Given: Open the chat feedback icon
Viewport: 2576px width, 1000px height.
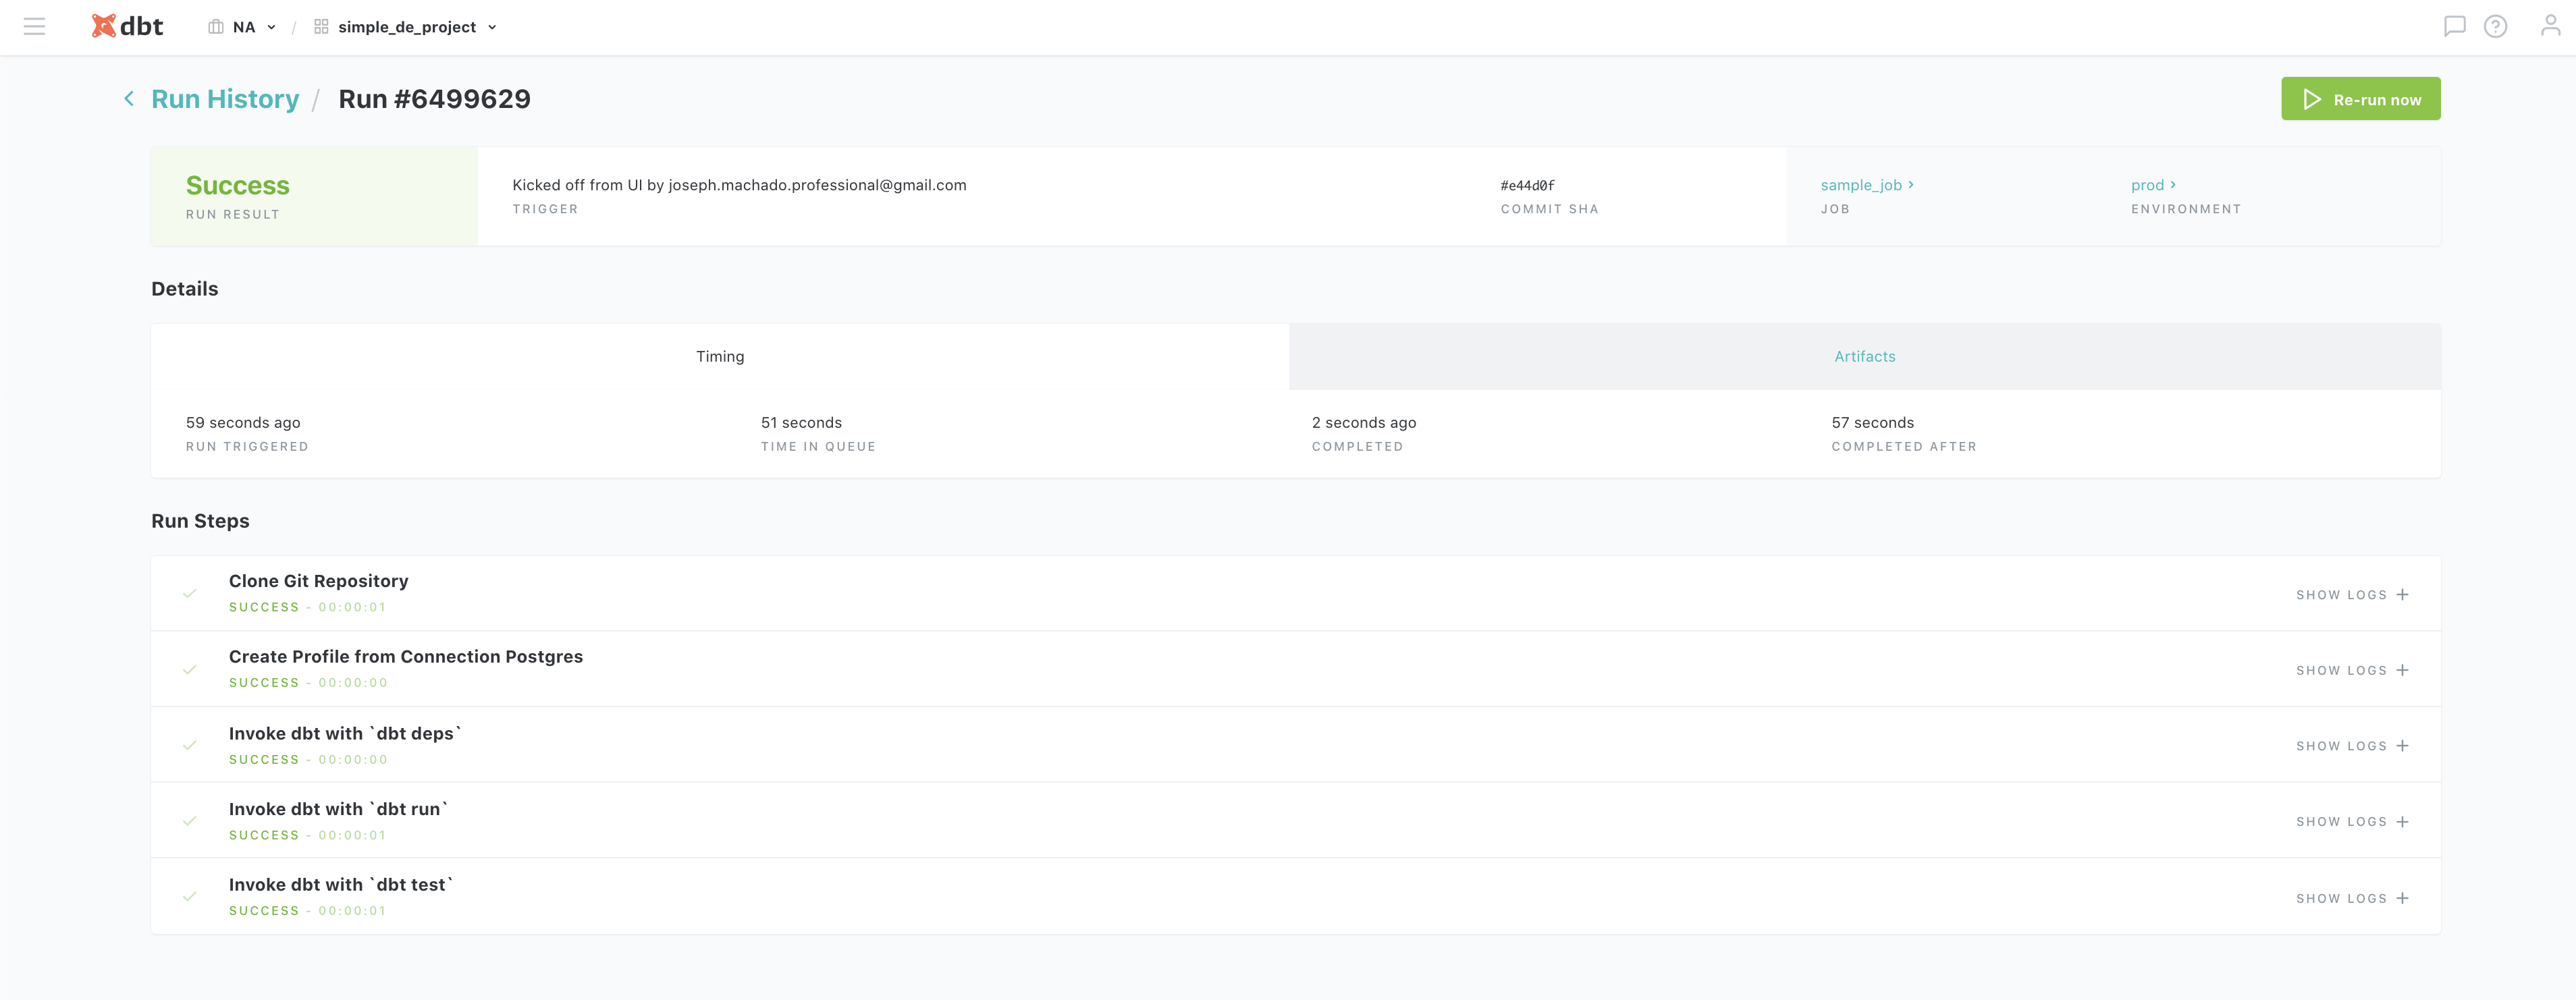Looking at the screenshot, I should [x=2454, y=27].
